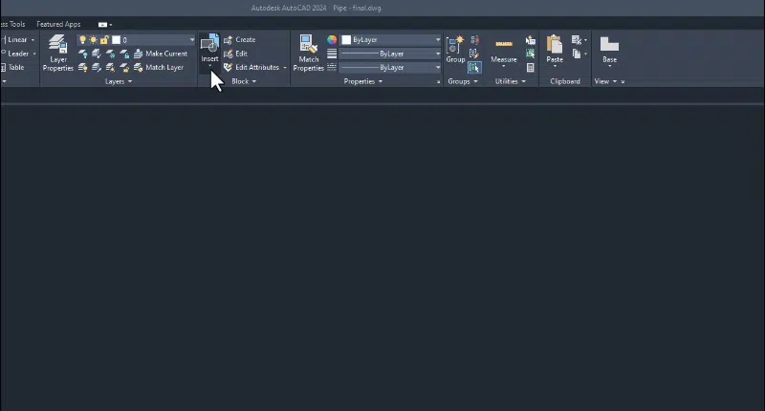Expand the Properties panel flyout
Viewport: 765px width, 411px height.
point(363,81)
